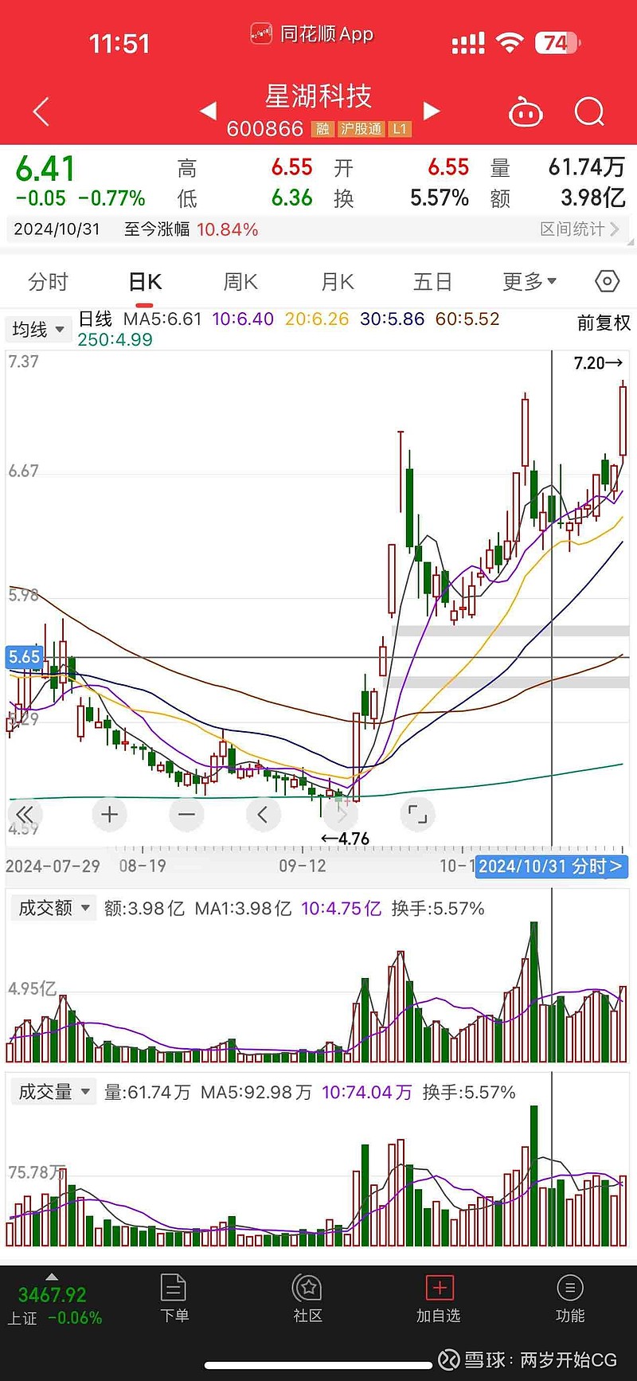The height and width of the screenshot is (1381, 637).
Task: Tap the 量 61.74万 volume value
Action: tap(587, 166)
